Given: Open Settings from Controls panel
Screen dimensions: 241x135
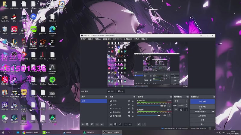Looking at the screenshot, I should [202, 120].
